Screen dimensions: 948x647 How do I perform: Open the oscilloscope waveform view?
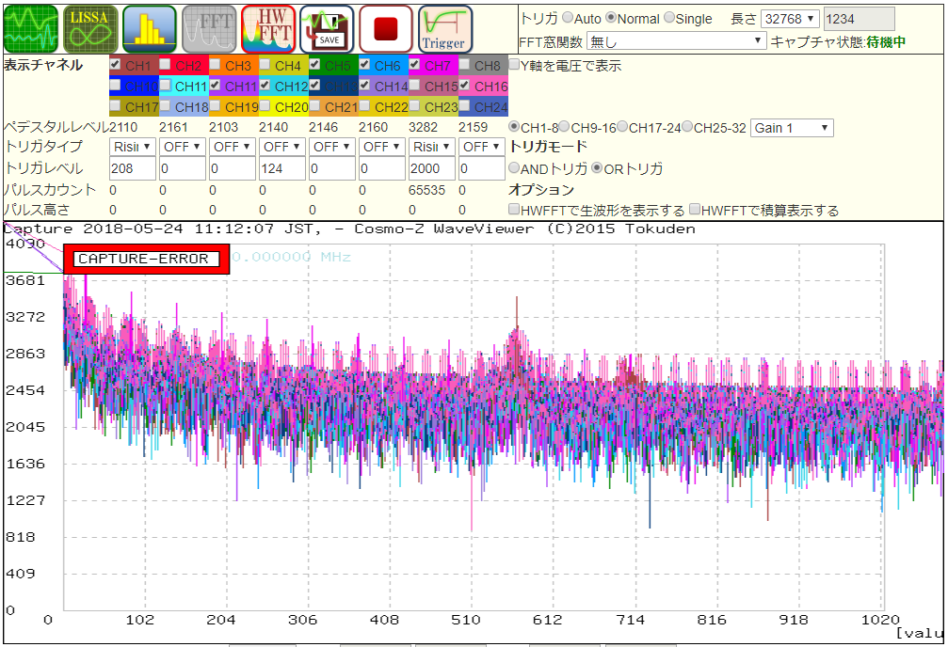pyautogui.click(x=31, y=28)
